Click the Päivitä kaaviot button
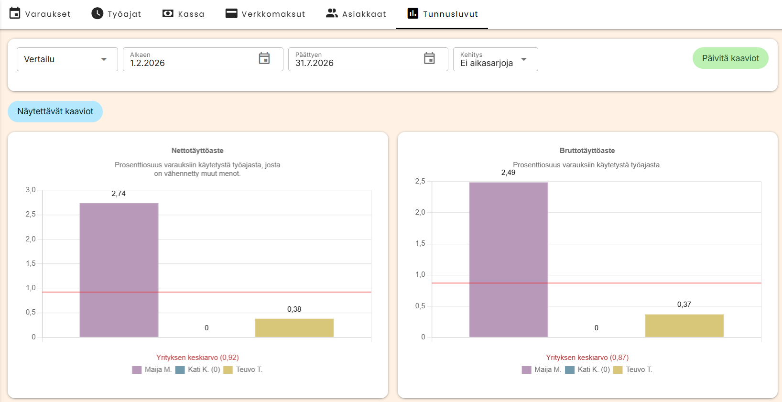782x402 pixels. [x=730, y=58]
